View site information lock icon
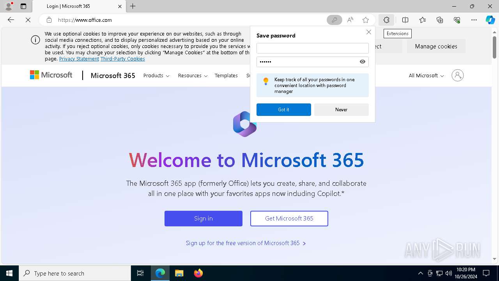This screenshot has width=499, height=281. pyautogui.click(x=49, y=20)
